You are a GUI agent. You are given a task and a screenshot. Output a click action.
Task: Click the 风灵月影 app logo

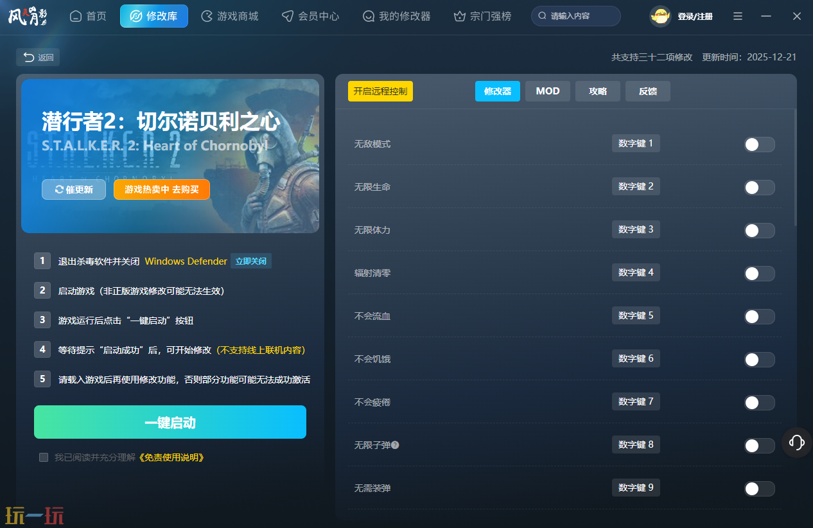coord(28,16)
